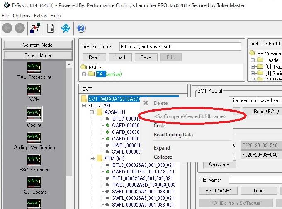Collapse the ACSM [1] tree node

92,112
